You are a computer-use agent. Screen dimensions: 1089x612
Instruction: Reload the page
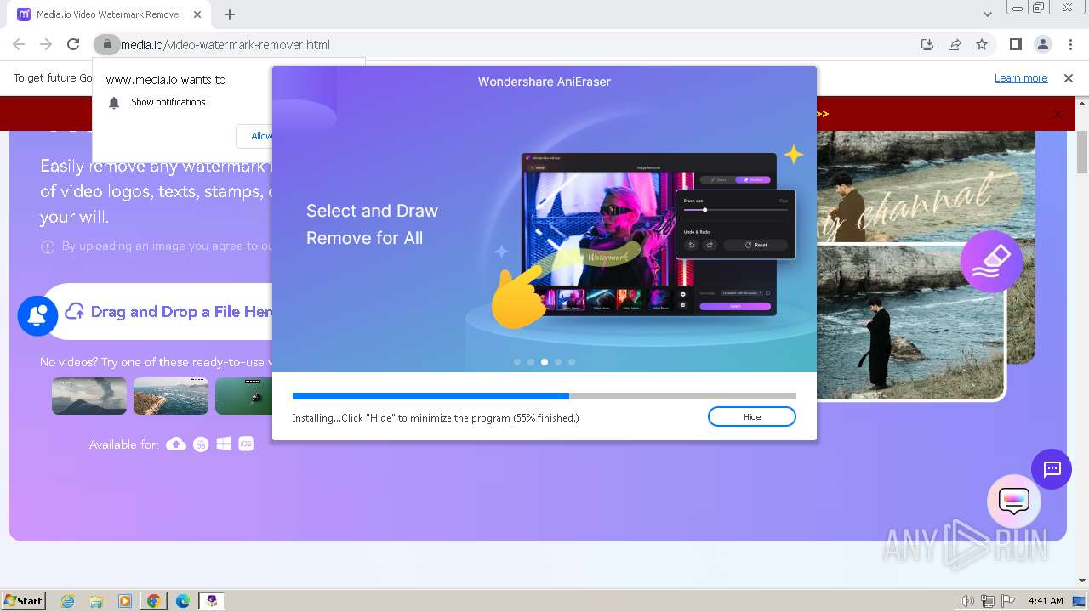click(x=73, y=44)
